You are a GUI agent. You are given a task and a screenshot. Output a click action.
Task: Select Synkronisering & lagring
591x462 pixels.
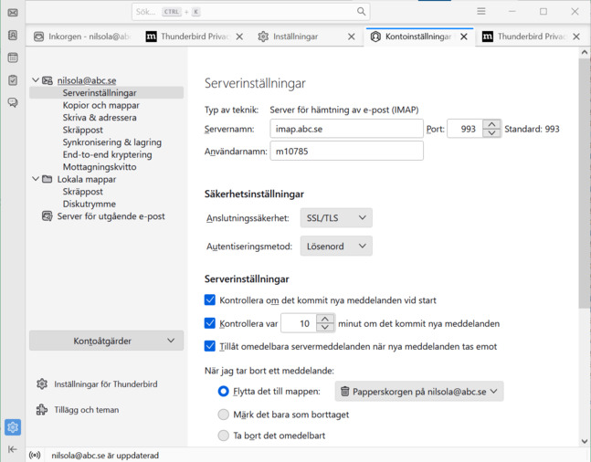[112, 142]
